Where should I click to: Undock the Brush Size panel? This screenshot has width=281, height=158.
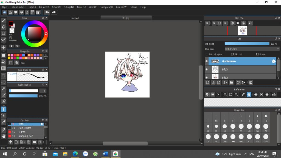(276, 110)
